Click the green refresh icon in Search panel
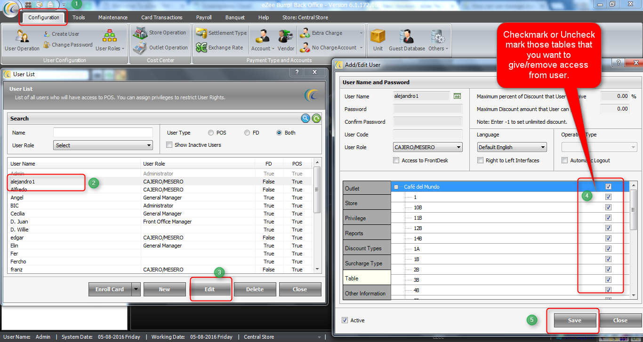 [x=316, y=119]
